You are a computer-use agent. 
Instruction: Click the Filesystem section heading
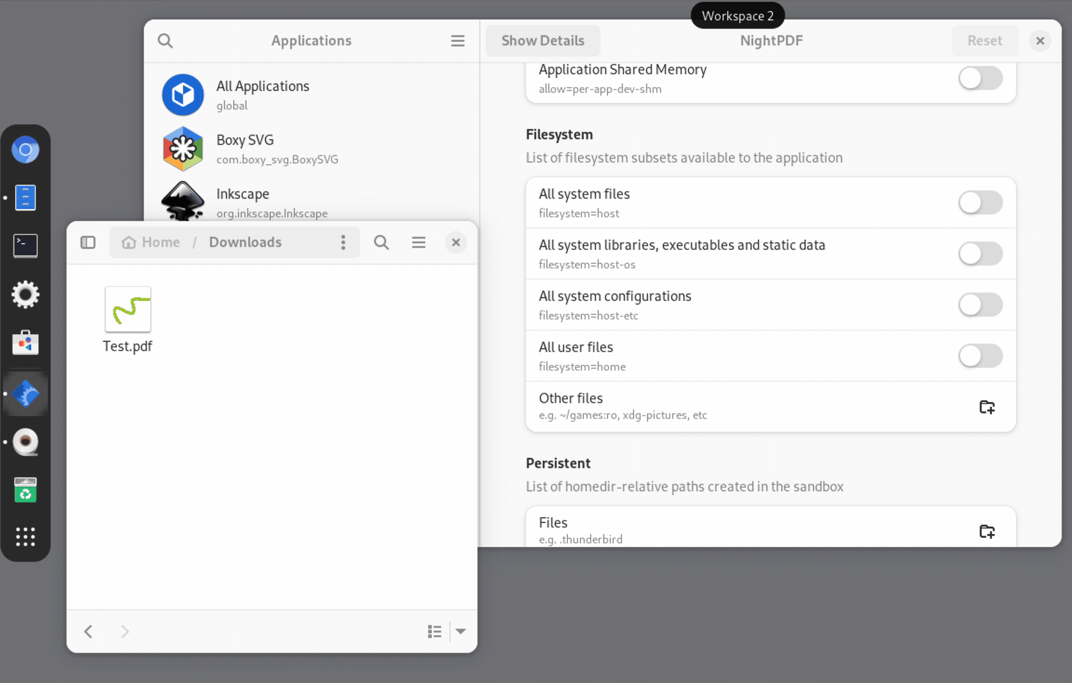click(559, 134)
